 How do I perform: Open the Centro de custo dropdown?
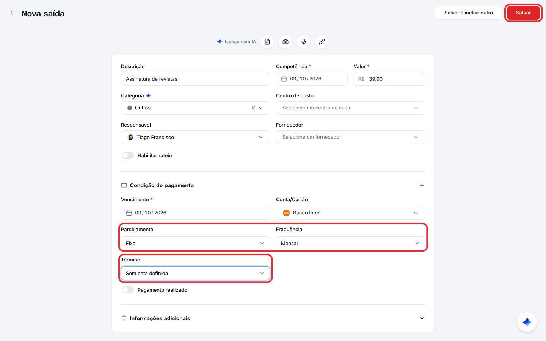(x=350, y=108)
